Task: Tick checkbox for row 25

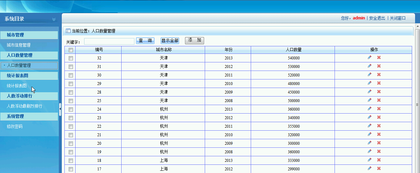Action: [71, 101]
